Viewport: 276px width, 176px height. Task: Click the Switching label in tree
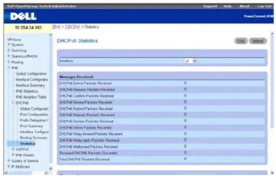[19, 50]
